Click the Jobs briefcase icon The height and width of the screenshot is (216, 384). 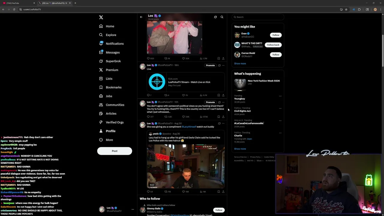(x=101, y=96)
